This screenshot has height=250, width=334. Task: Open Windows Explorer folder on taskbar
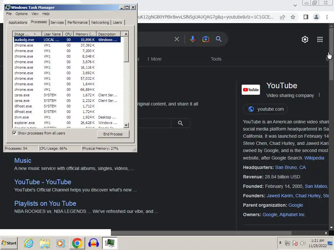pyautogui.click(x=45, y=243)
